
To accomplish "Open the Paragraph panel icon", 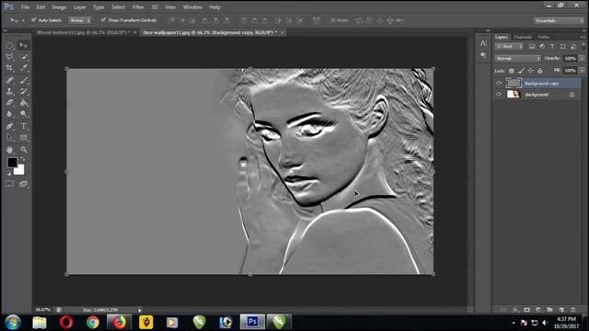I will (483, 55).
